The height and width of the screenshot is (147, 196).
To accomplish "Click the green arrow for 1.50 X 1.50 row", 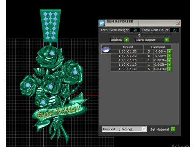I will [x=169, y=51].
